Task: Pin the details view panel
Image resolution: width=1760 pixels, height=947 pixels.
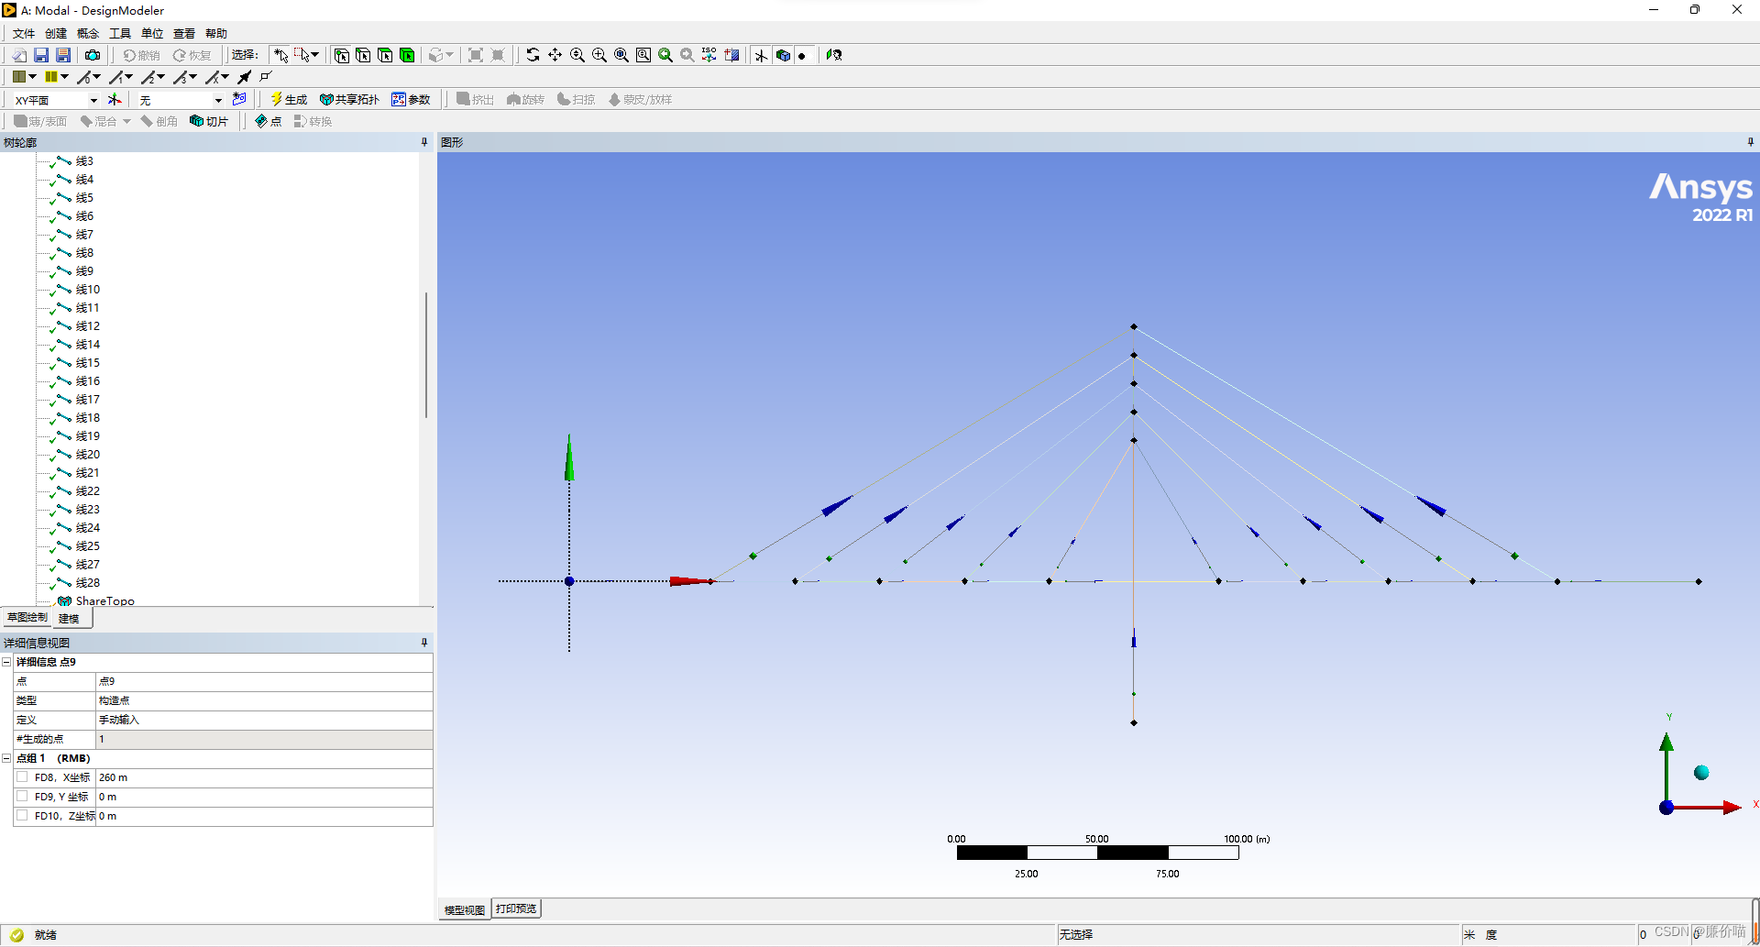Action: (424, 643)
